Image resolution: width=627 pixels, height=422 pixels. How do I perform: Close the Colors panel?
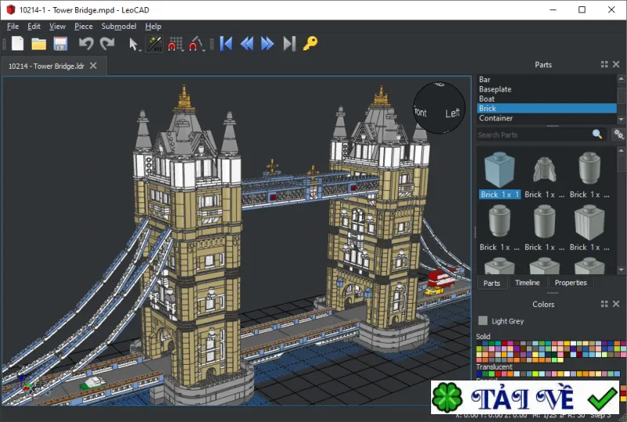pos(616,304)
